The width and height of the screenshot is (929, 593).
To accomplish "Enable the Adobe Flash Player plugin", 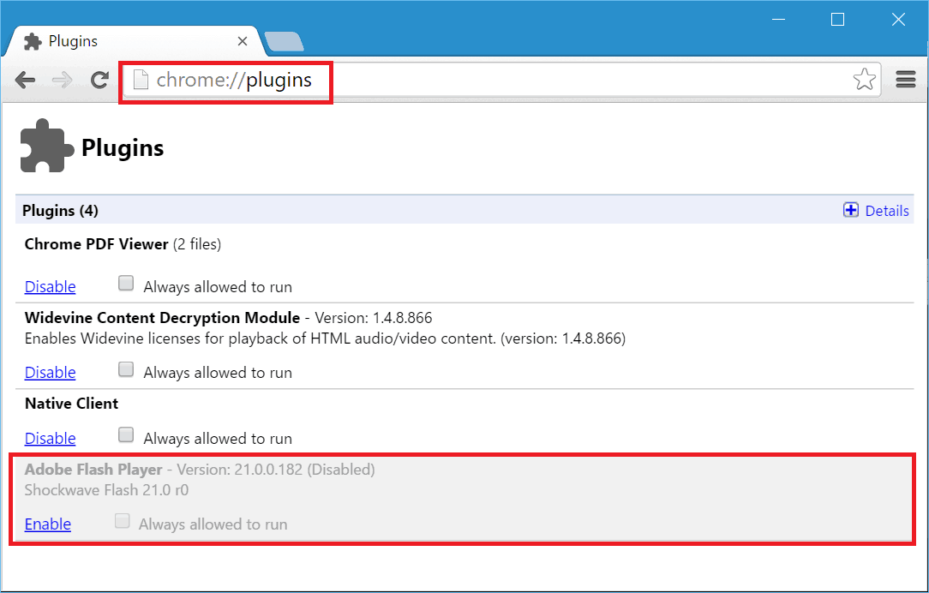I will click(48, 524).
